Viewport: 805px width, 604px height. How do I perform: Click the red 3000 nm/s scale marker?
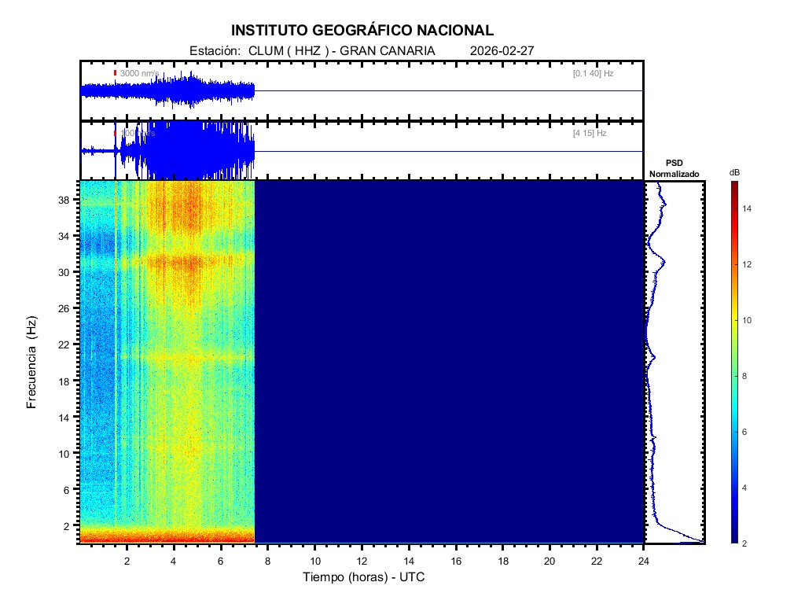(115, 73)
